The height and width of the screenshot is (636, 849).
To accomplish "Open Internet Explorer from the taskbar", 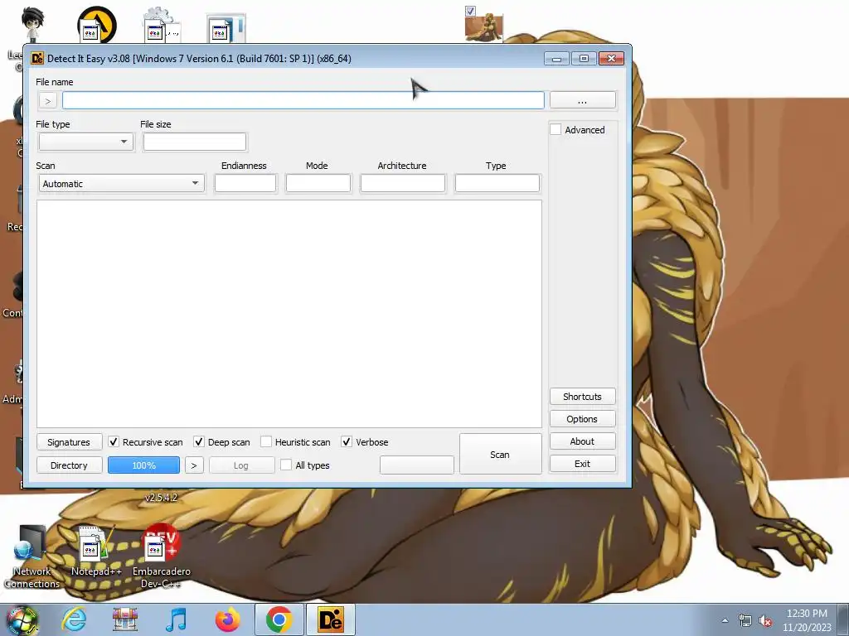I will coord(74,619).
